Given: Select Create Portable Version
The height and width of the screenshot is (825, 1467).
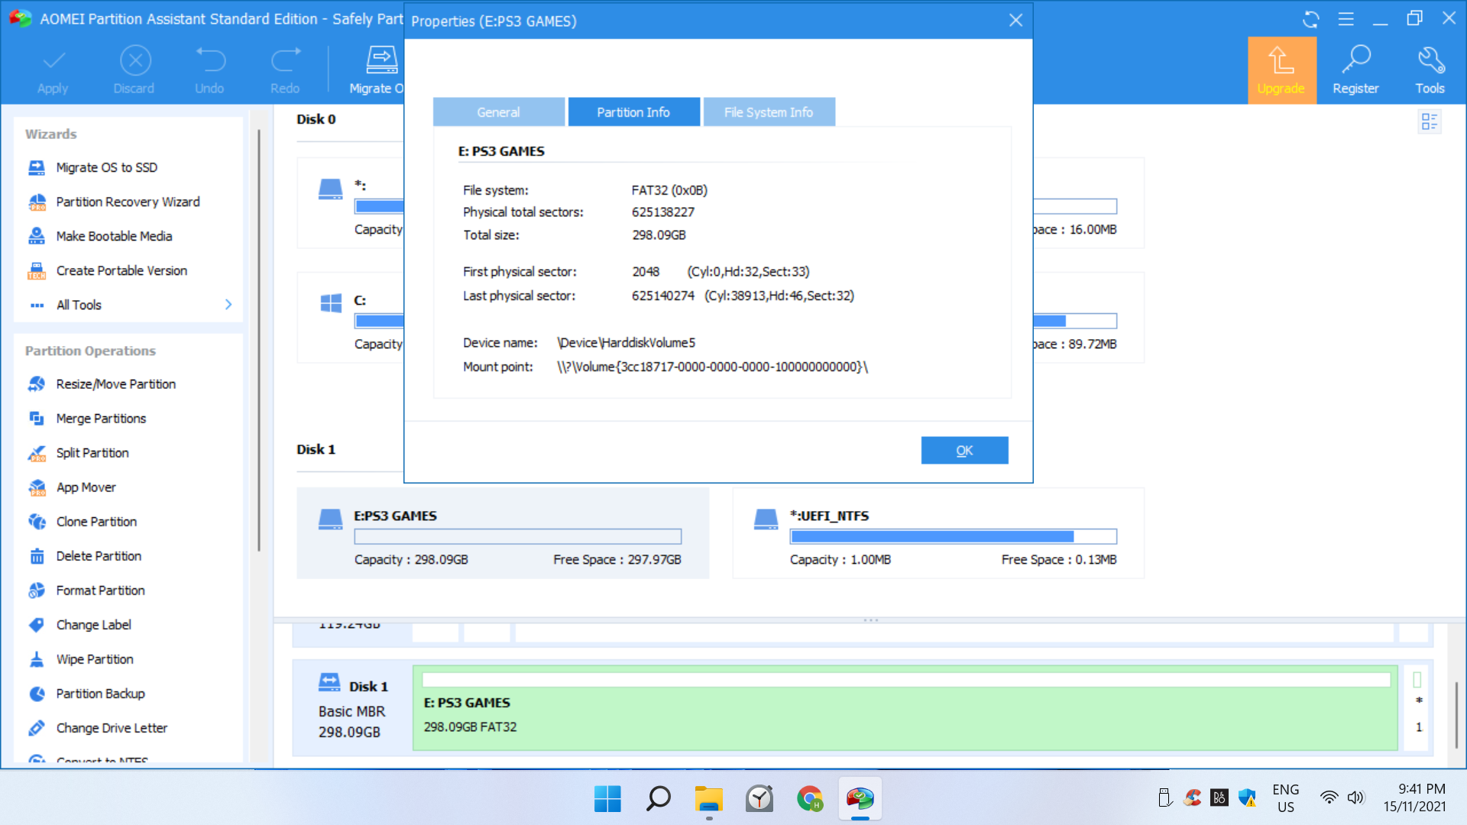Looking at the screenshot, I should [121, 270].
